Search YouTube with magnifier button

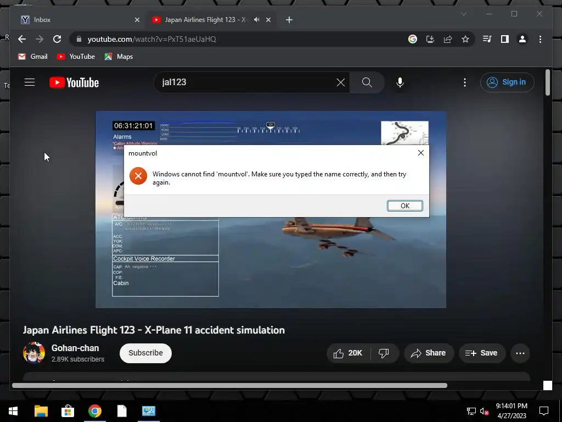(367, 82)
